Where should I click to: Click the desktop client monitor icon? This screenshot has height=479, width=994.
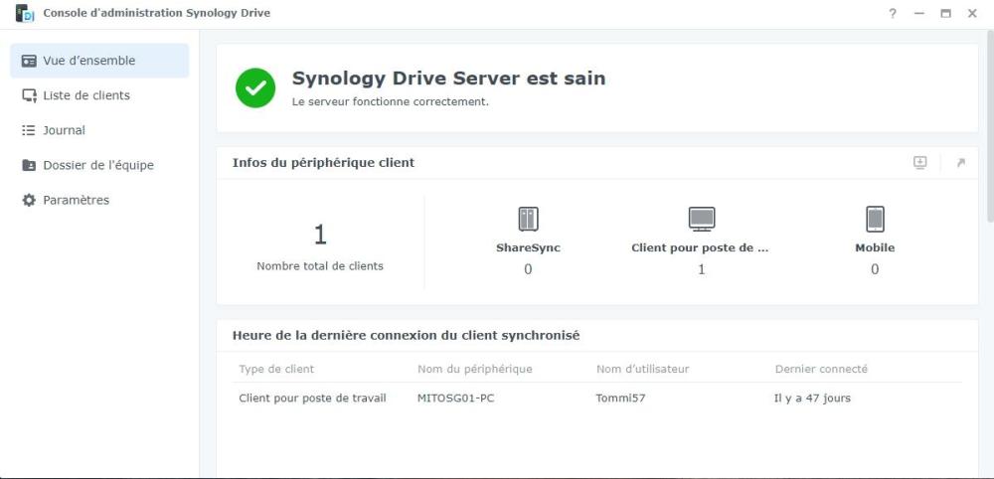[702, 220]
